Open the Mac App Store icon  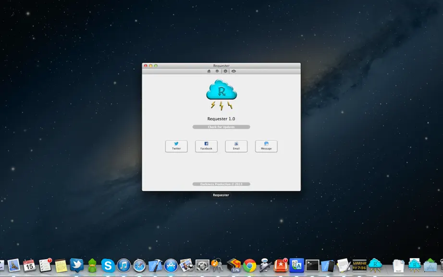point(171,265)
